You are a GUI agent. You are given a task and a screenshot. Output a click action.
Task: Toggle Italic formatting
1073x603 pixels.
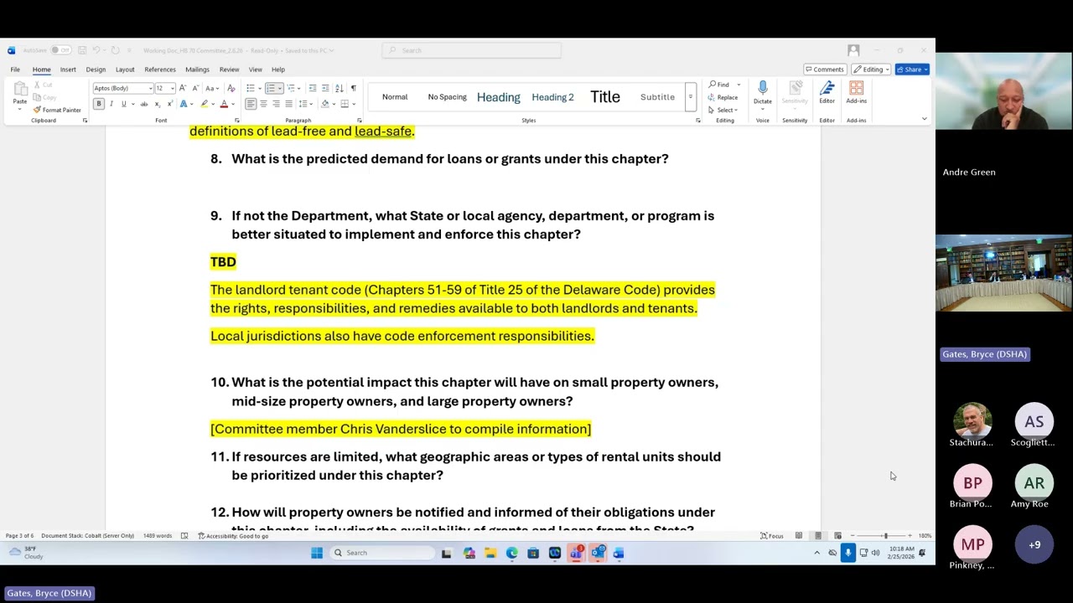[111, 104]
